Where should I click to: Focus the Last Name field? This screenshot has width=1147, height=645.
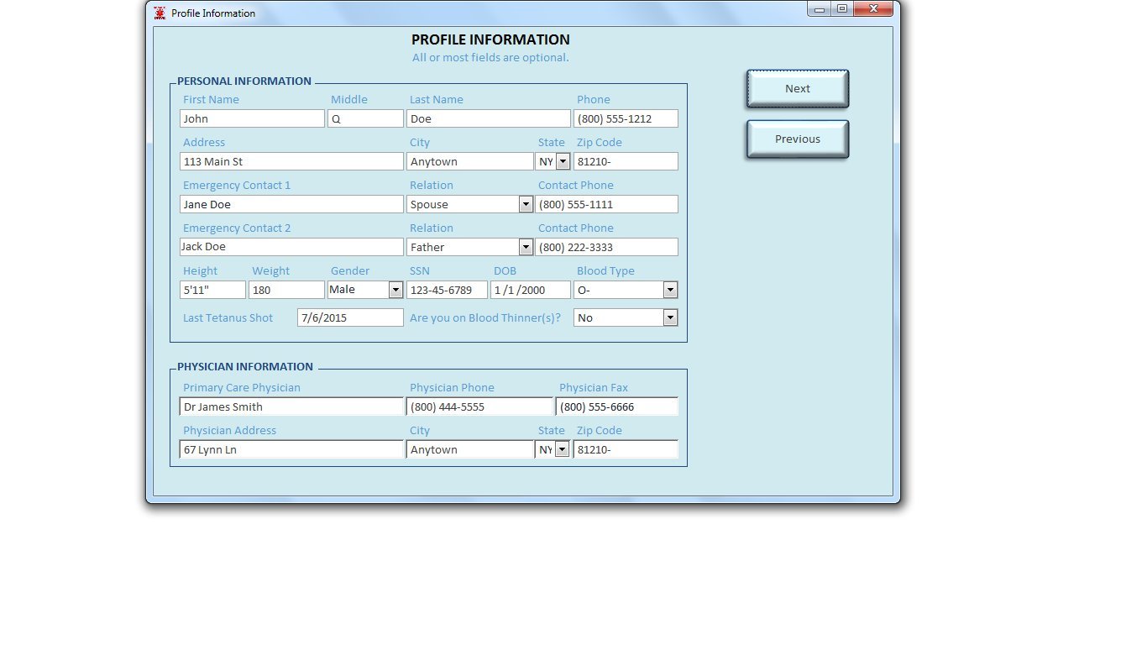coord(488,118)
